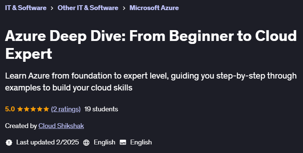The image size is (303, 153).
Task: Click the Created by label
Action: pyautogui.click(x=21, y=126)
